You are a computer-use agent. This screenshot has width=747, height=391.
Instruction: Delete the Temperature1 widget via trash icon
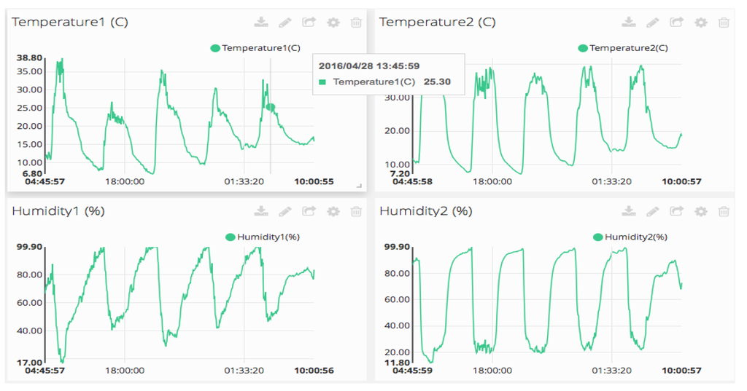point(356,23)
